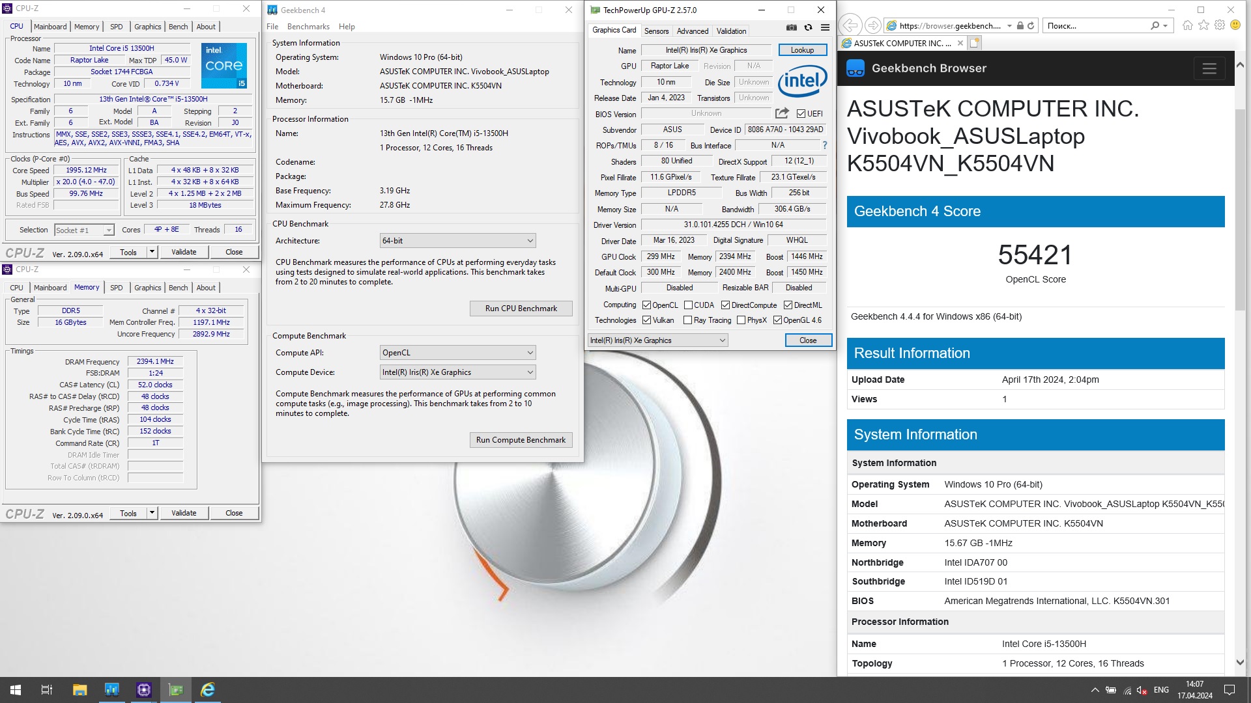The image size is (1251, 703).
Task: Take GPU-Z screenshot with camera icon
Action: [791, 28]
